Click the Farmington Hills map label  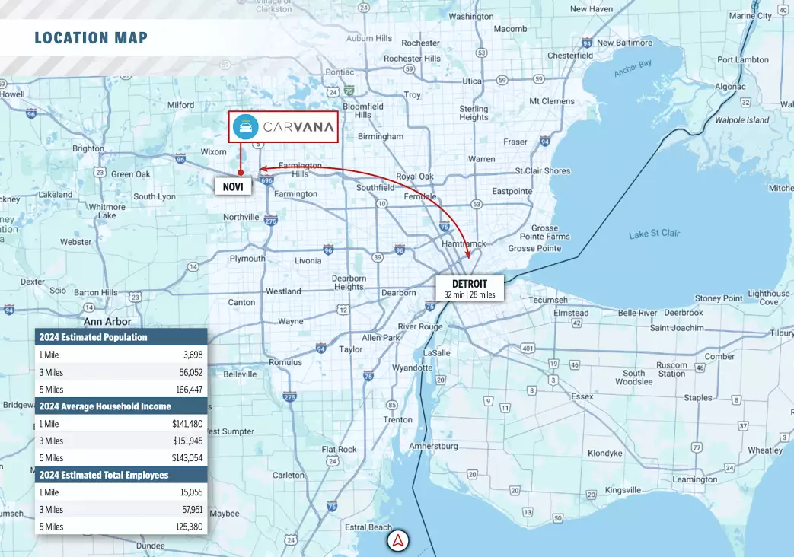pos(300,170)
